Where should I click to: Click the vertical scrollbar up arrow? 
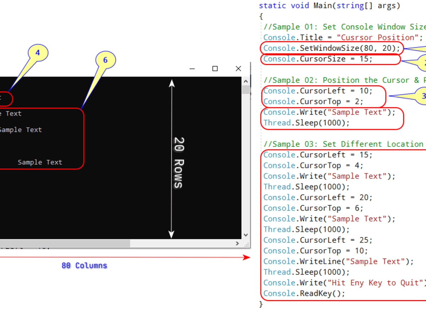click(x=245, y=81)
